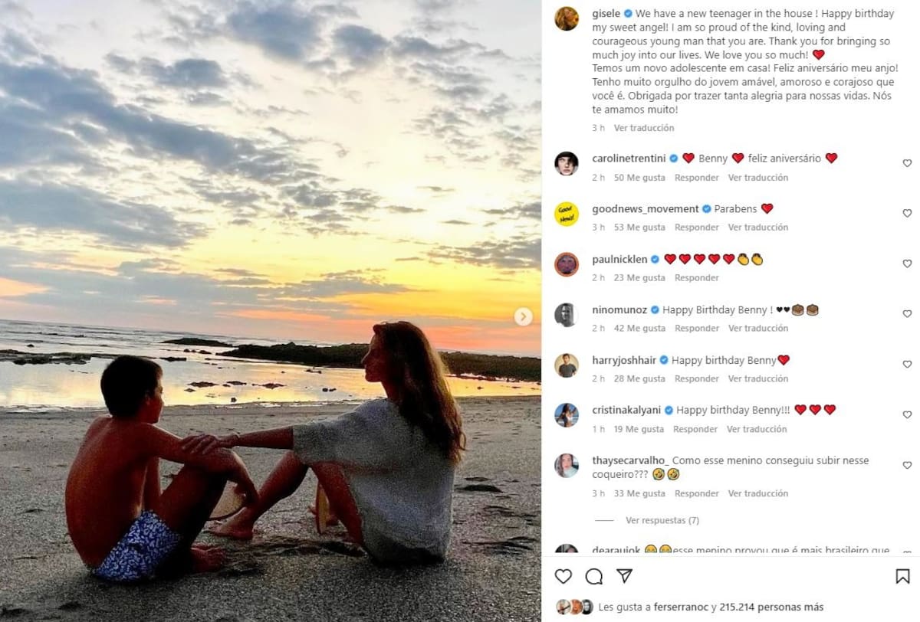Share post via paper plane icon
920x622 pixels.
(x=625, y=576)
